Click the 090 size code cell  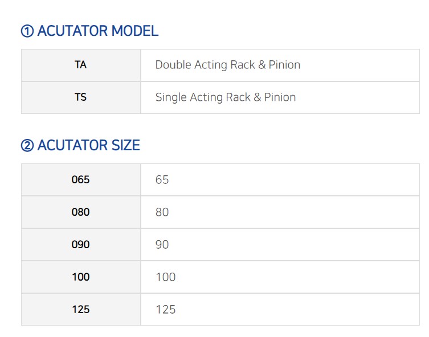[x=81, y=244]
